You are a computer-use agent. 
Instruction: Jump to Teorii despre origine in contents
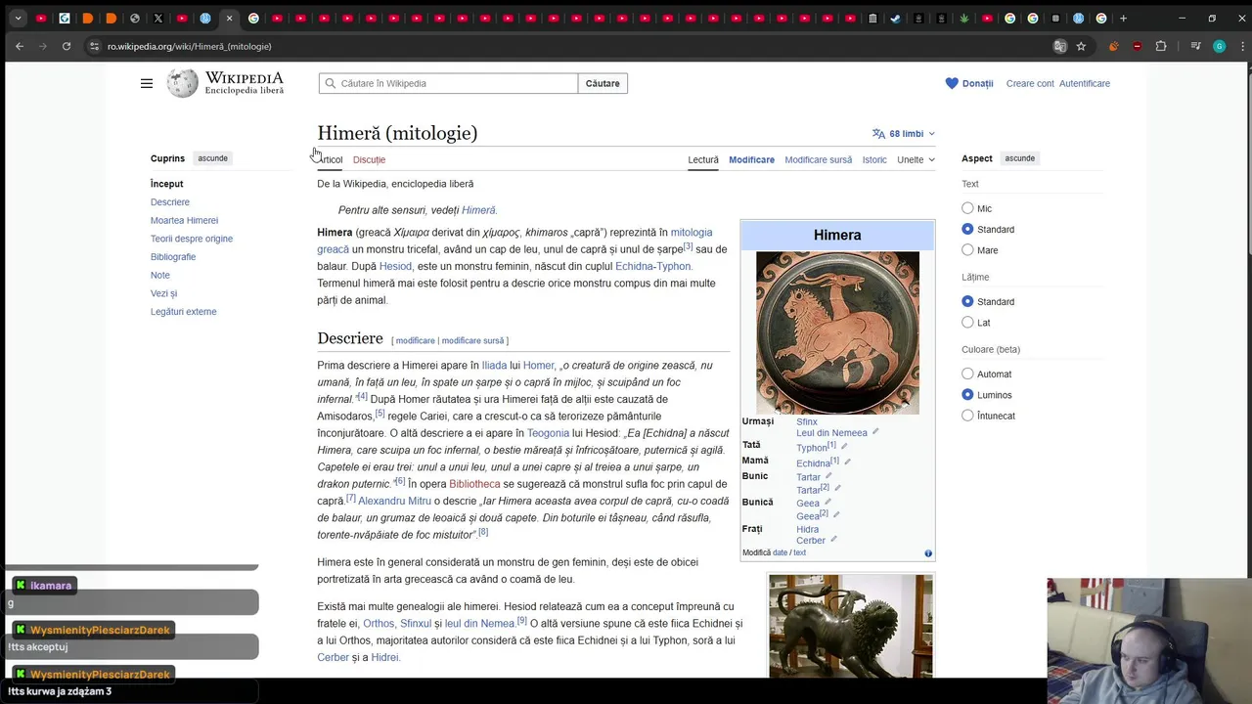[192, 239]
